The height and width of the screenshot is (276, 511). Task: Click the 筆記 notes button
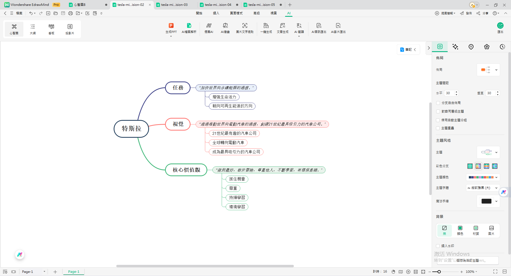click(x=408, y=50)
